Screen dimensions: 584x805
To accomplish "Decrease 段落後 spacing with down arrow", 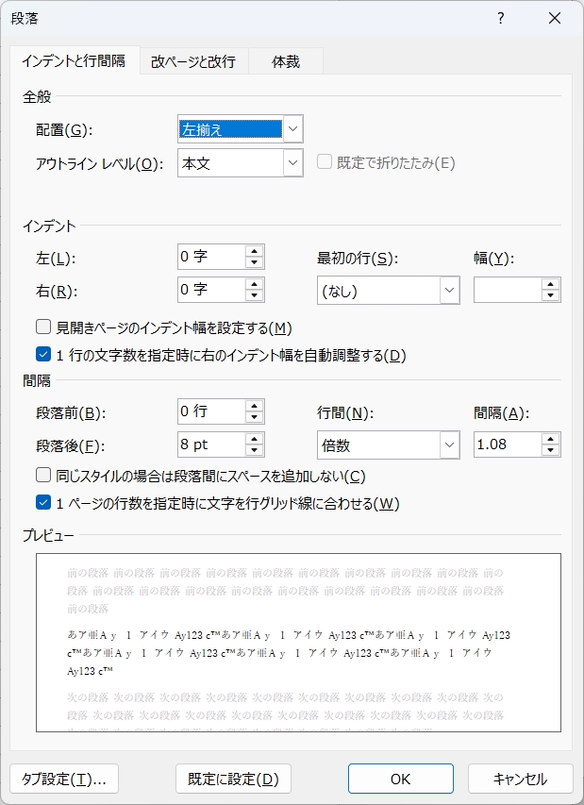I will (x=254, y=450).
